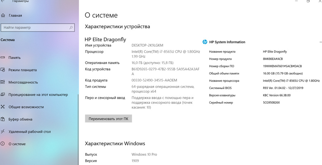Click the Выпуск label

pyautogui.click(x=91, y=155)
